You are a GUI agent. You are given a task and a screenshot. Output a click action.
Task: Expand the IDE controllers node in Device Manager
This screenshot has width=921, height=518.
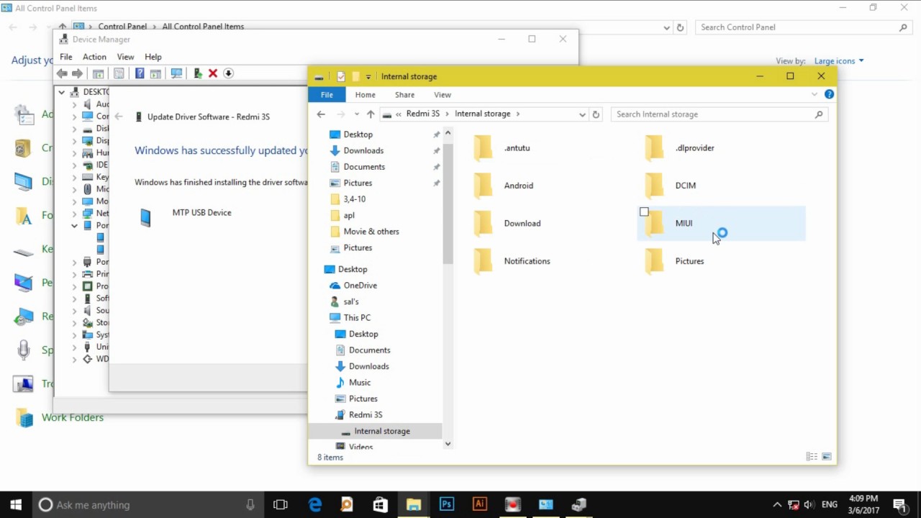click(74, 165)
